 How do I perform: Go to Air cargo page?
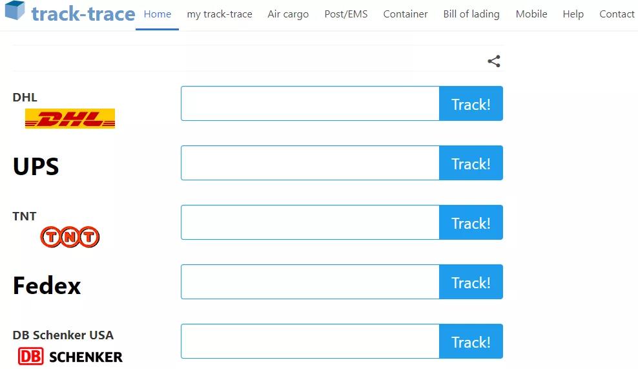[x=288, y=14]
